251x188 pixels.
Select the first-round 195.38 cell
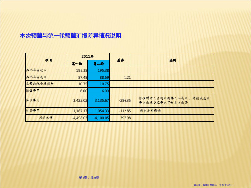coord(77,70)
